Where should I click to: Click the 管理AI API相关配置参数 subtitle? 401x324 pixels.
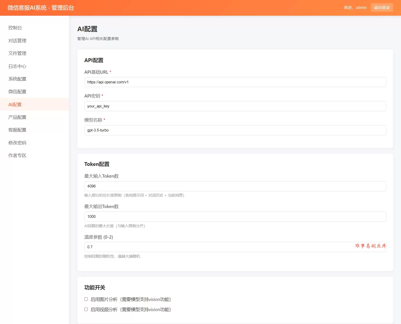[98, 39]
